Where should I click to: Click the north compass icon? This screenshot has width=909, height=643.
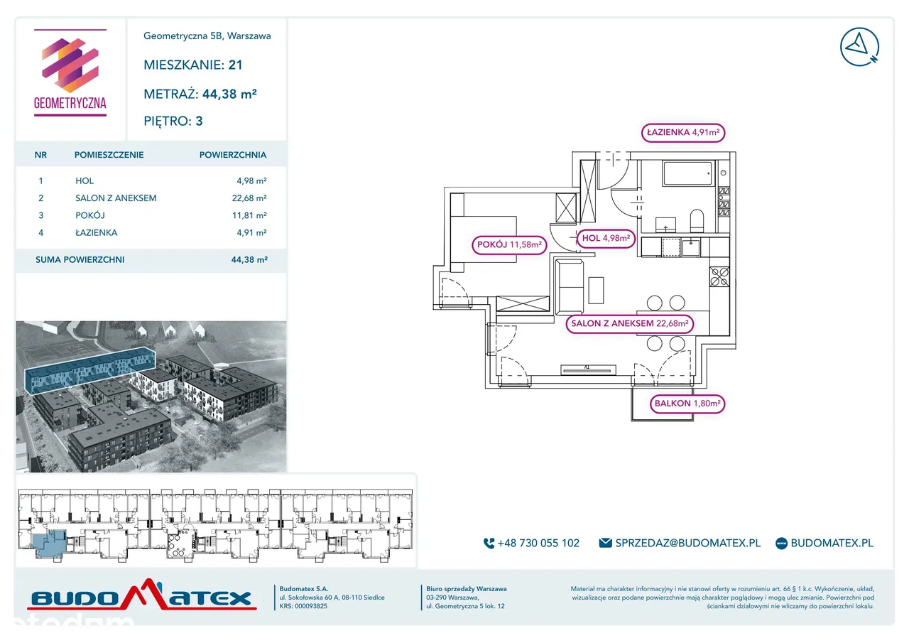[x=859, y=47]
